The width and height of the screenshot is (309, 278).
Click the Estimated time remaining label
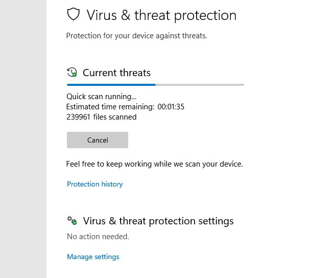[x=110, y=107]
